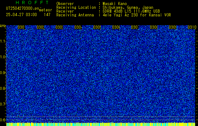Click the 0305 time marker

point(97,27)
